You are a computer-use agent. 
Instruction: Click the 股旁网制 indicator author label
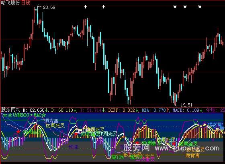click(x=11, y=110)
